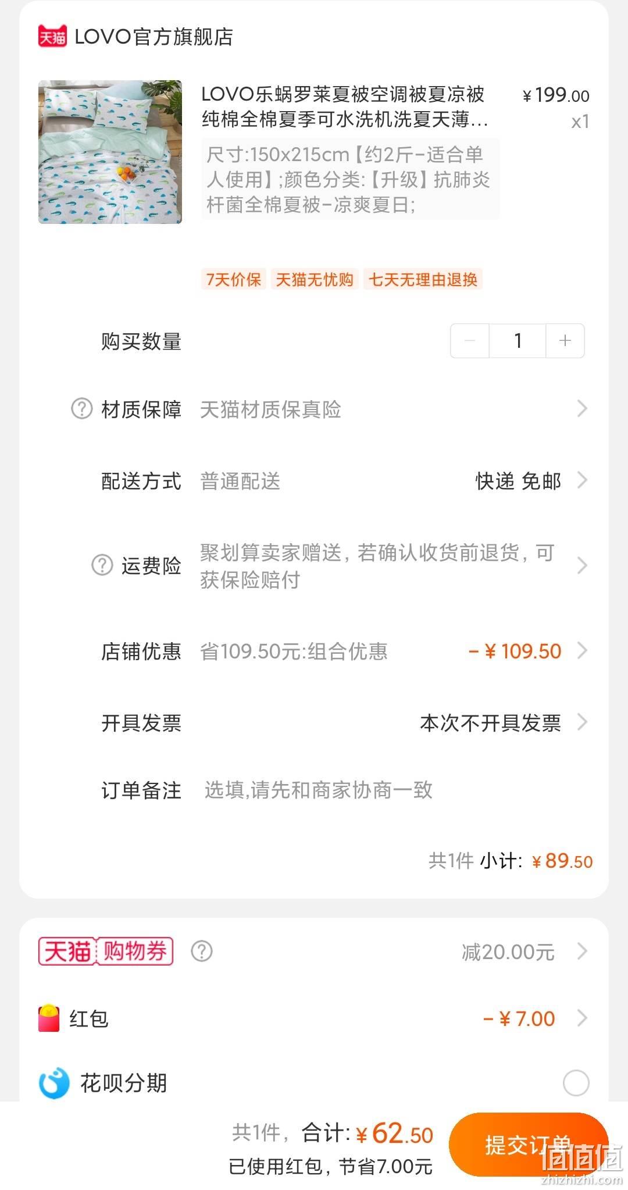
Task: Tap the Huabei 花呗分期 logo icon
Action: (54, 1083)
